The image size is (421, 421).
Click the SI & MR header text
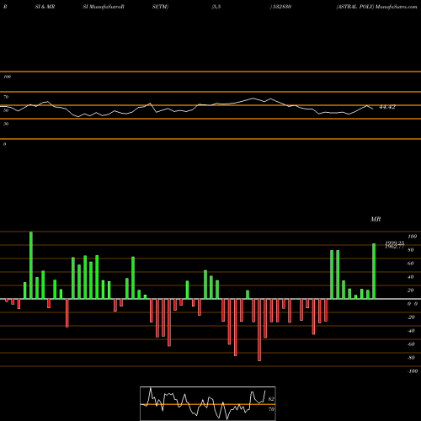[x=45, y=7]
